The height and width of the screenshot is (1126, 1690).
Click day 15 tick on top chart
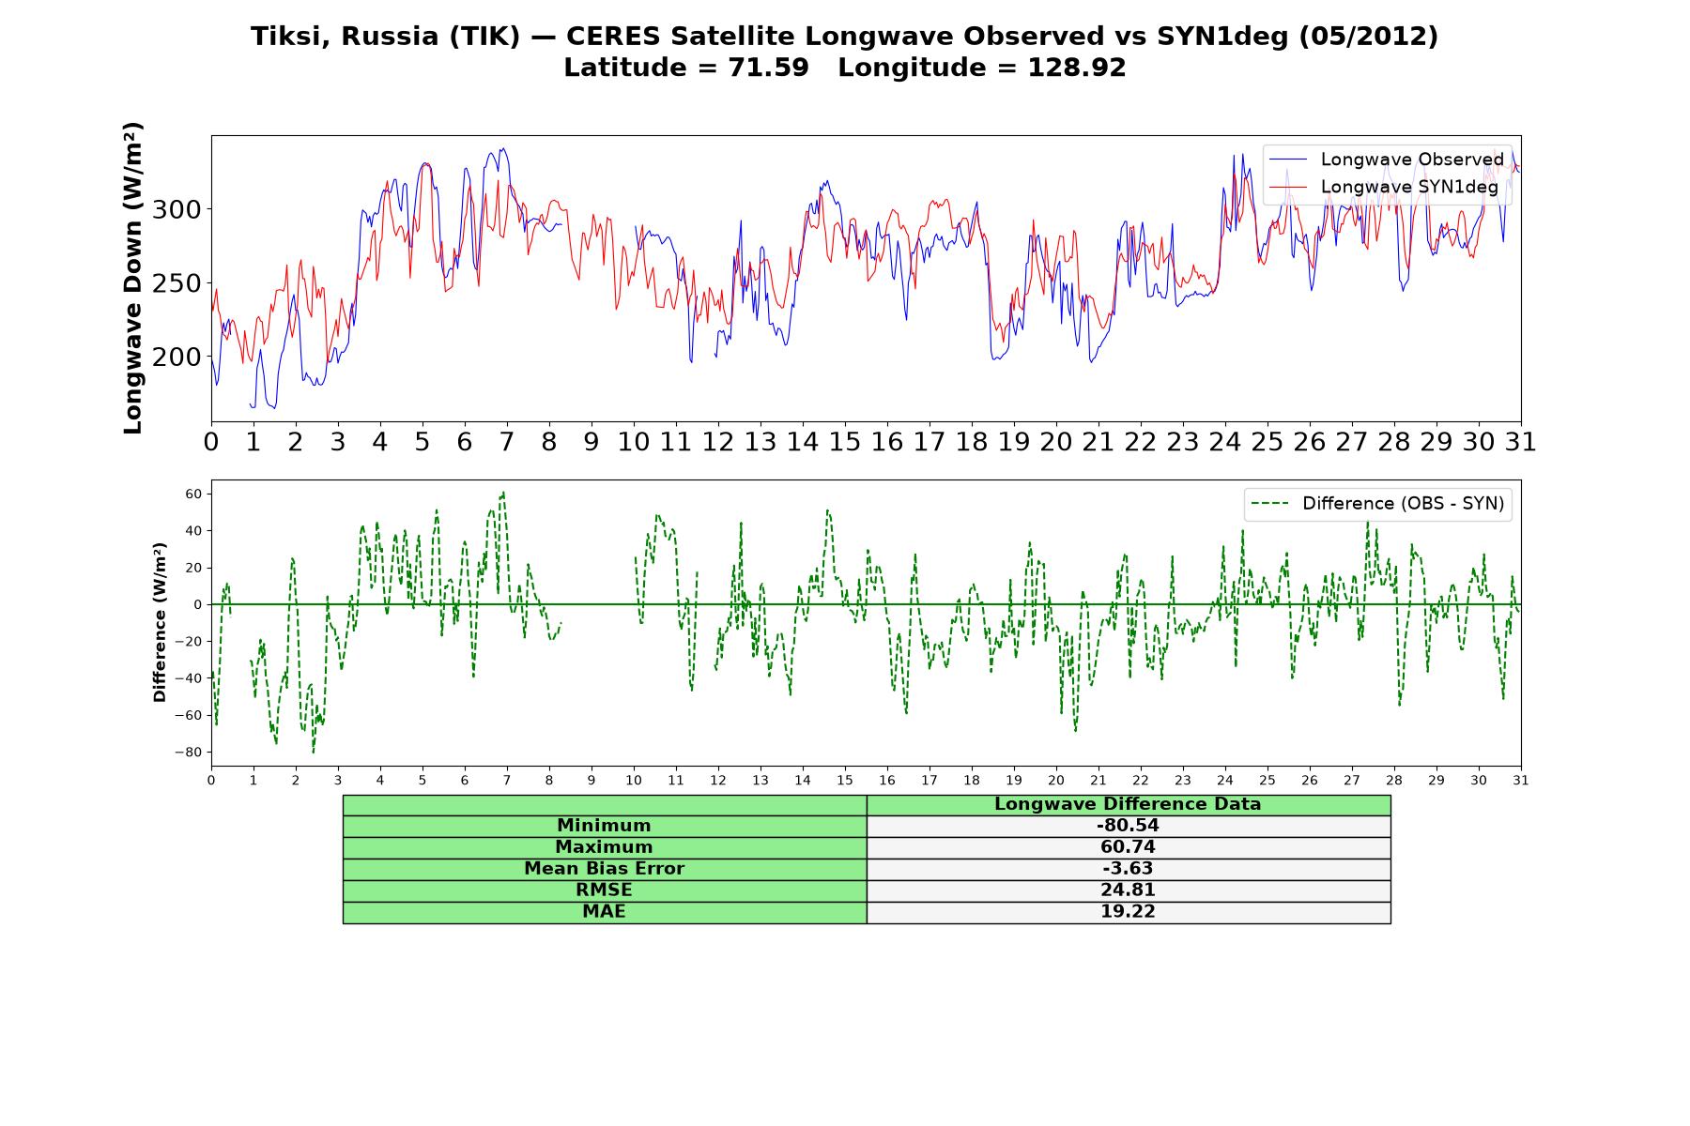click(844, 441)
